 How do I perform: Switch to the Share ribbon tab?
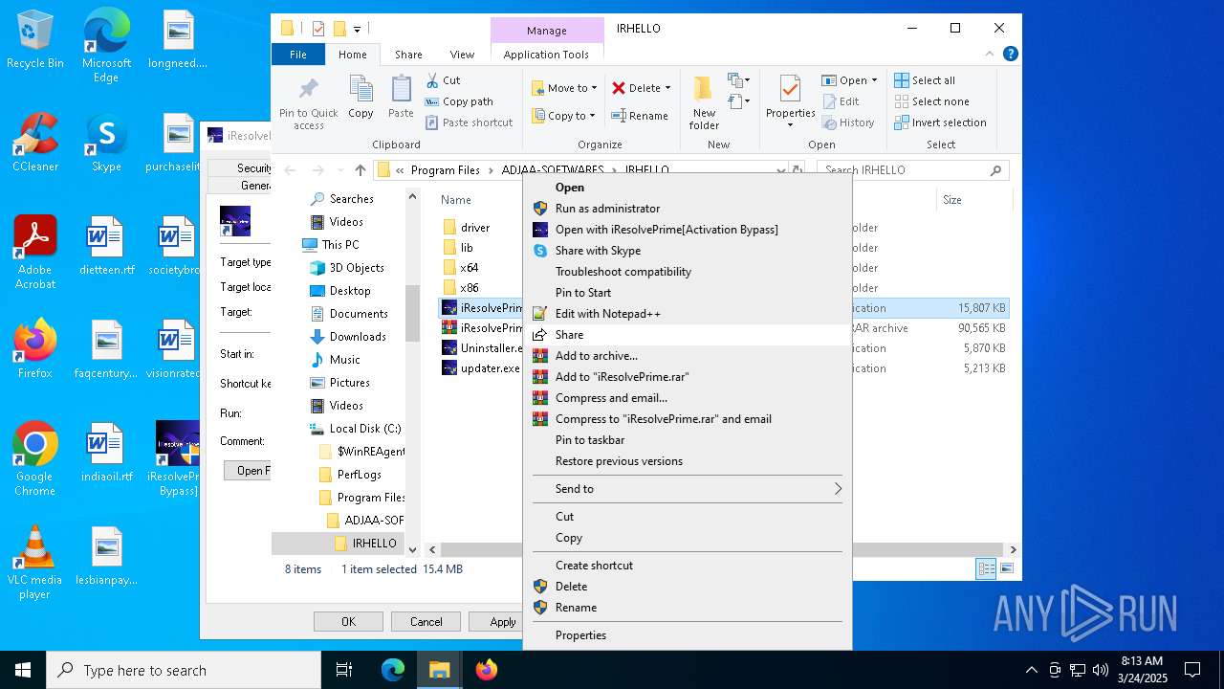pos(408,55)
